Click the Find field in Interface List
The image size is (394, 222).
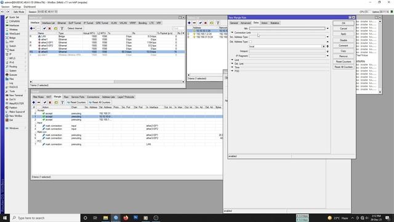click(178, 28)
